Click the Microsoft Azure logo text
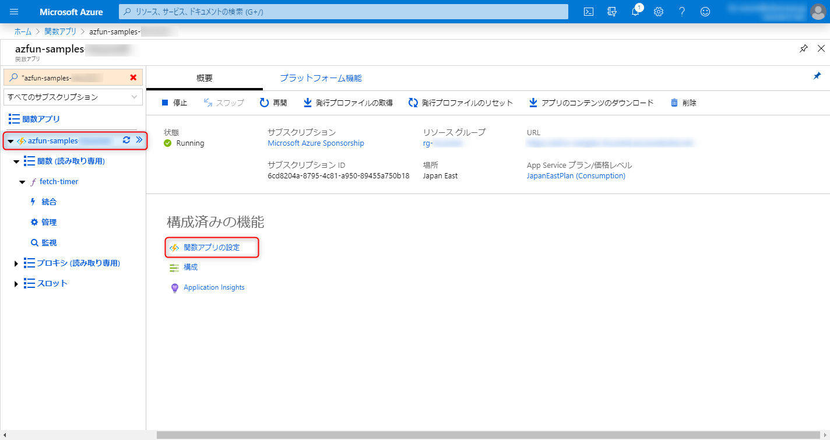The height and width of the screenshot is (440, 830). 71,12
